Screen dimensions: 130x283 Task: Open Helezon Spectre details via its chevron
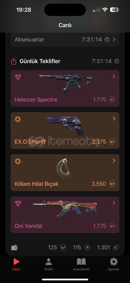114,77
